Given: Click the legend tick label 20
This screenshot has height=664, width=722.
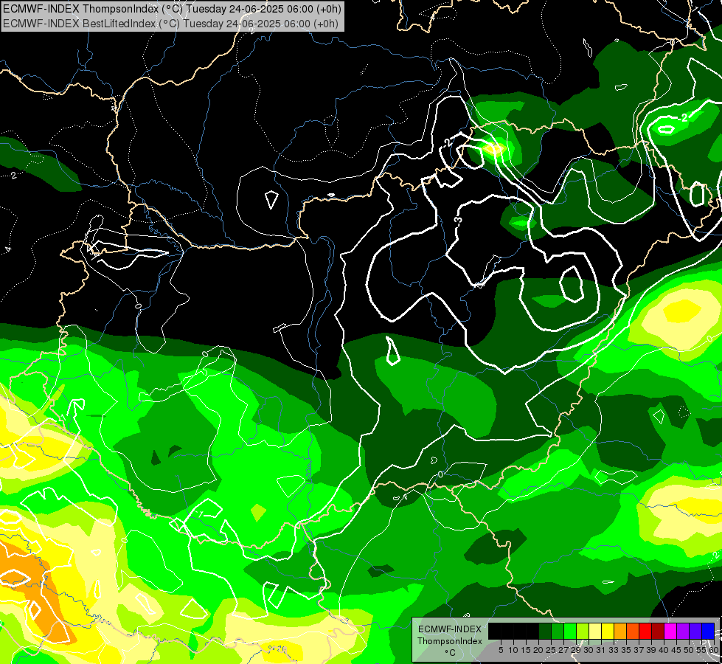Looking at the screenshot, I should [x=538, y=650].
